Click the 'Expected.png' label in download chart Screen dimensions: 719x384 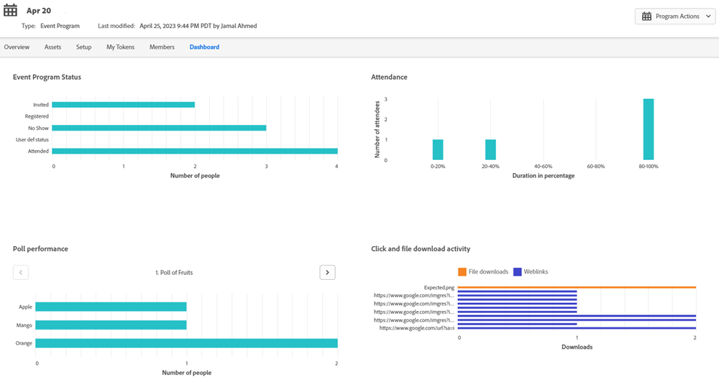(439, 287)
